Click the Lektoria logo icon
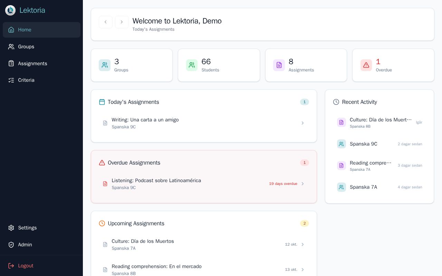This screenshot has height=276, width=442. [x=10, y=10]
